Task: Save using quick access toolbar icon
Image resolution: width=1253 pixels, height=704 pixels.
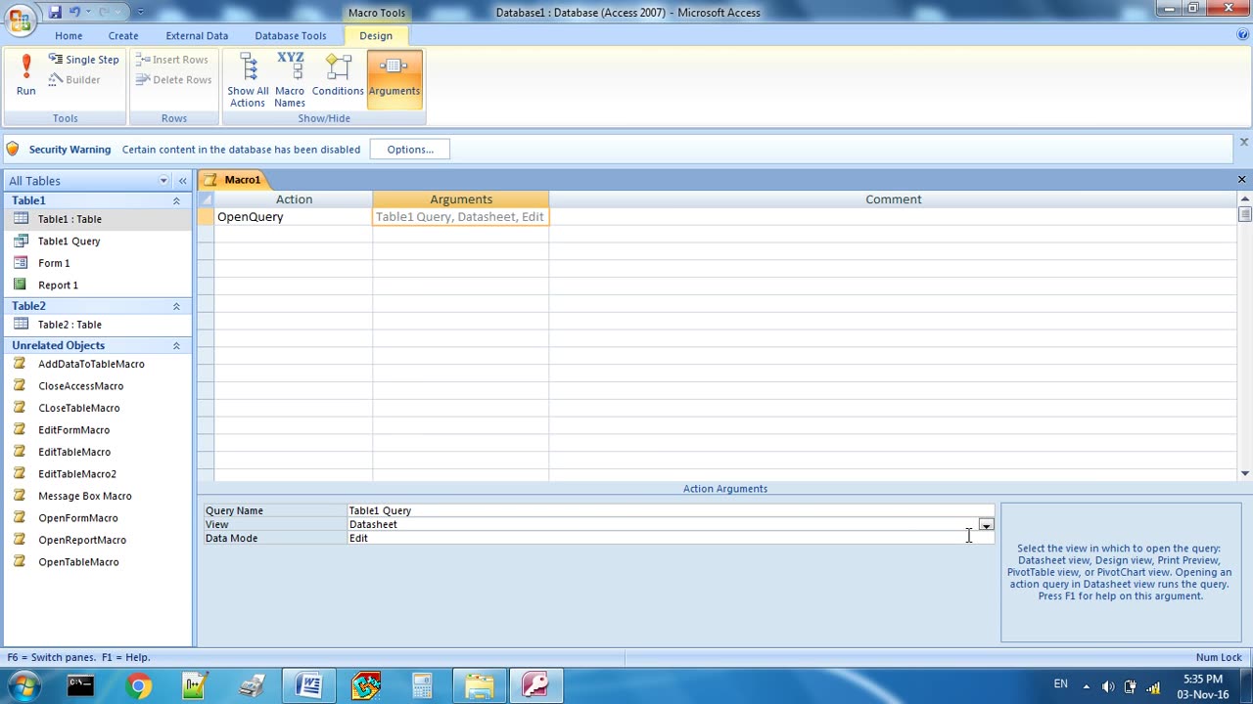Action: (x=55, y=12)
